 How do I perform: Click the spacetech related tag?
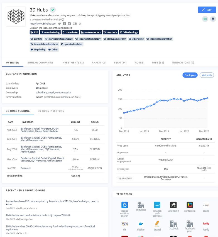72,44
